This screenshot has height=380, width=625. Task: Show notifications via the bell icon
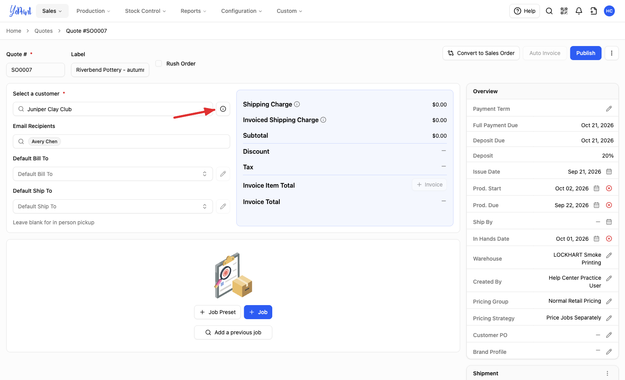point(579,11)
